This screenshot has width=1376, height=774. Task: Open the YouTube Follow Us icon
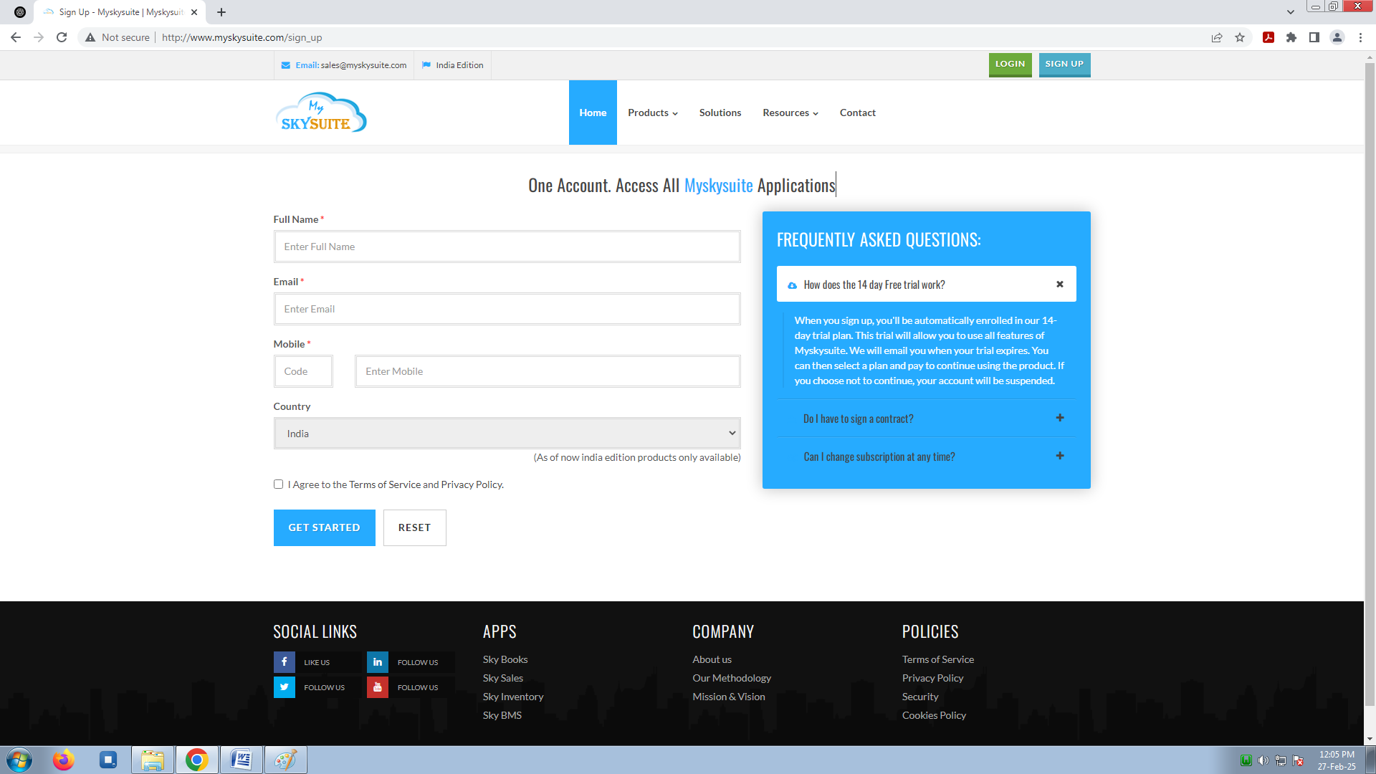[x=378, y=687]
